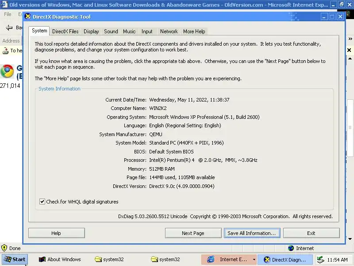Screen dimensions: 354x266
Task: Click the Next Page button
Action: [193, 233]
